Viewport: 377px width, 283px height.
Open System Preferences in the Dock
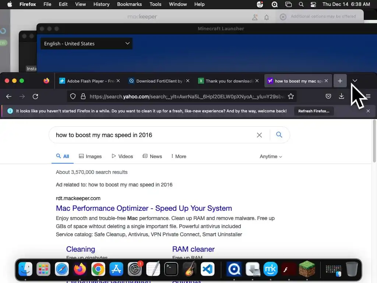135,269
